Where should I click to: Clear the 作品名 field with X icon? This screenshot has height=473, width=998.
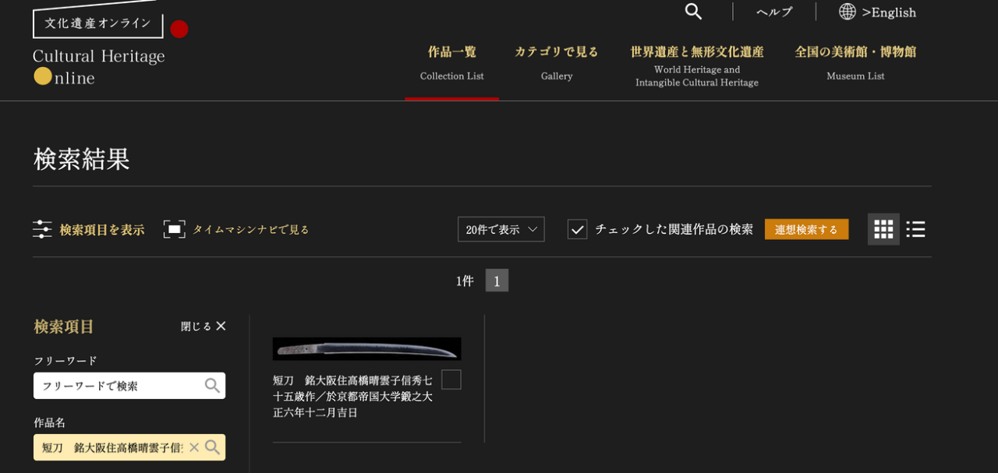(x=194, y=447)
